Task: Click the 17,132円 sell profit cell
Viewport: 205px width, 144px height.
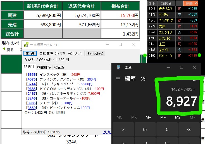Action: [120, 25]
